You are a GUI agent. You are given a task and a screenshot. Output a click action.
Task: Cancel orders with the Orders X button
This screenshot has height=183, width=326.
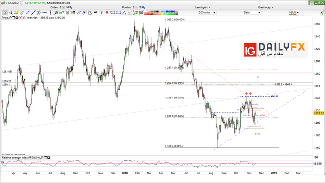click(x=63, y=7)
